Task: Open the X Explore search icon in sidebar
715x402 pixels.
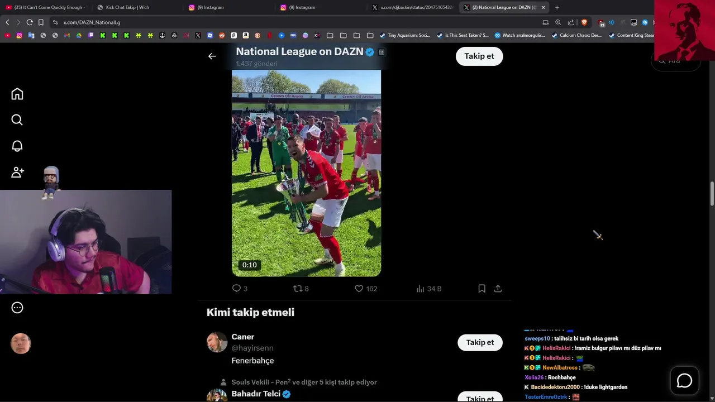Action: pyautogui.click(x=17, y=120)
